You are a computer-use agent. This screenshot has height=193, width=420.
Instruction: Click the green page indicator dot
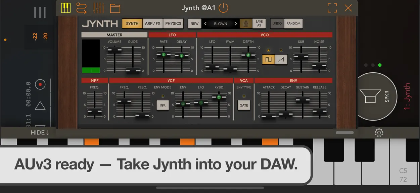pos(380,65)
